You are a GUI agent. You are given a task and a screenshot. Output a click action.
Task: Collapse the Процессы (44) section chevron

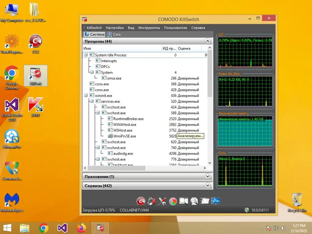pos(207,41)
